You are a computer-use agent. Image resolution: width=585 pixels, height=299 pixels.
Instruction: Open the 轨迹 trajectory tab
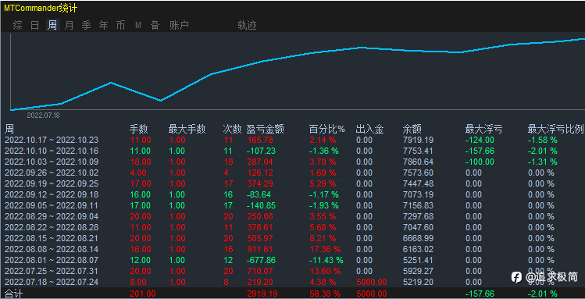[247, 25]
